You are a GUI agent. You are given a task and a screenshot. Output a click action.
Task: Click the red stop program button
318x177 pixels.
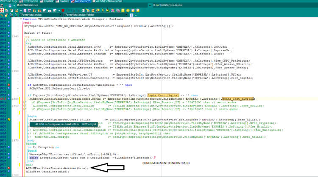63,11
